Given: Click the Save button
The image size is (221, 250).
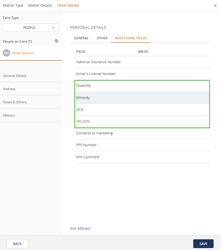Looking at the screenshot, I should (203, 244).
